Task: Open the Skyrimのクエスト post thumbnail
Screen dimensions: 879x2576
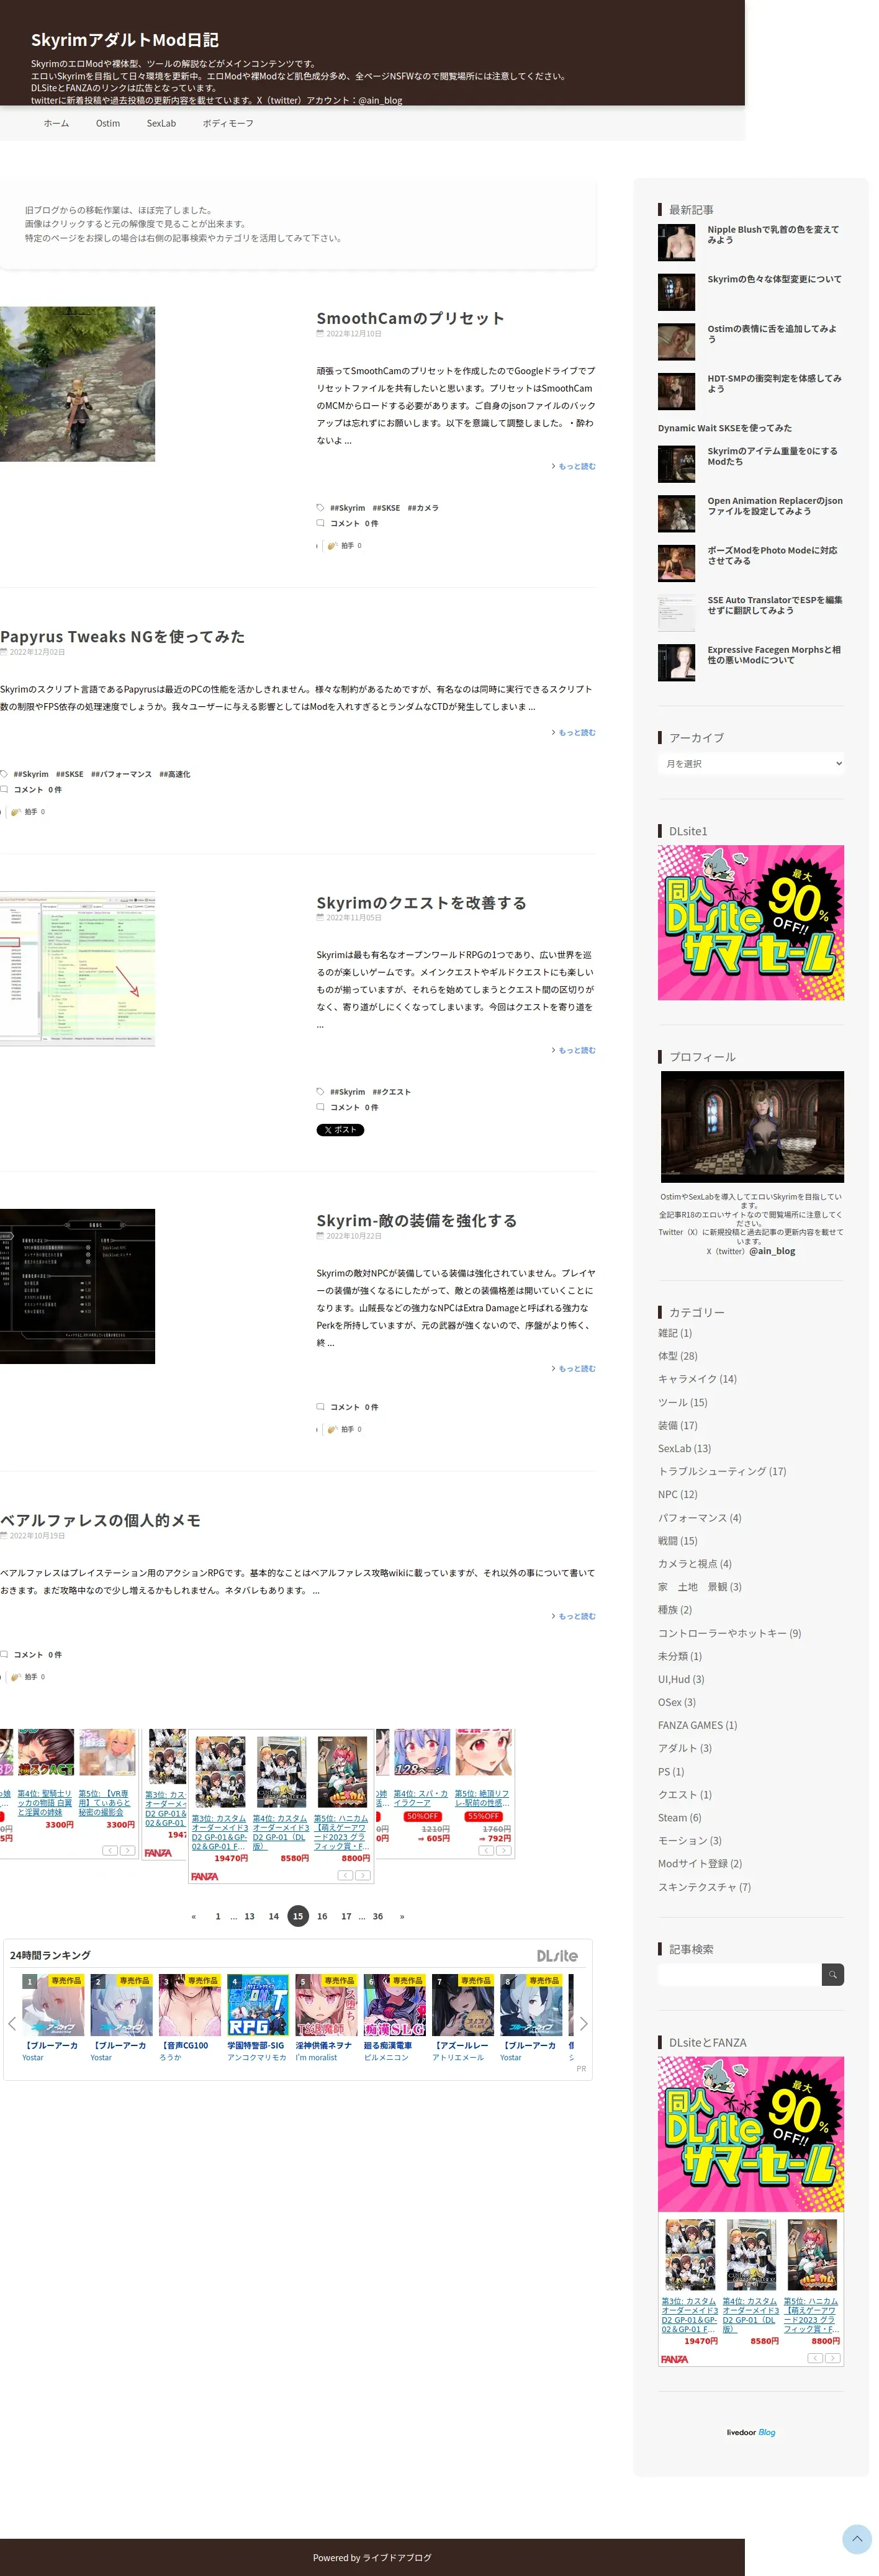Action: [77, 969]
